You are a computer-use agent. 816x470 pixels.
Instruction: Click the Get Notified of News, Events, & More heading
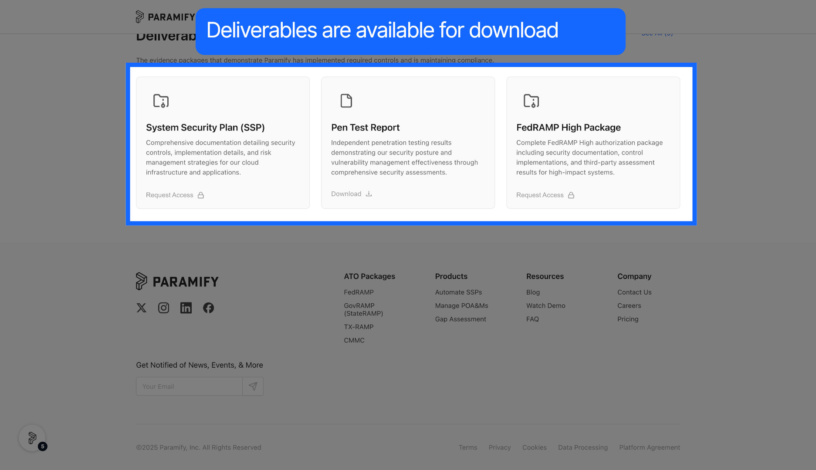coord(200,365)
